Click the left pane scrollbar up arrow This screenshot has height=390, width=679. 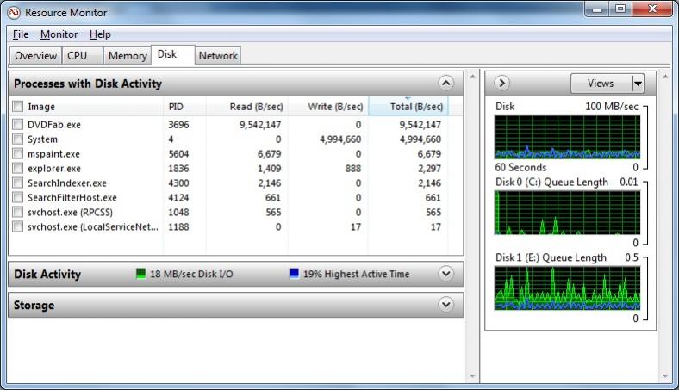(472, 77)
